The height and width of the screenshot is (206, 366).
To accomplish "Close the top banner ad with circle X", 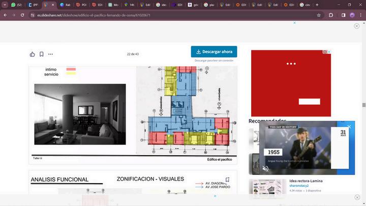I will pos(357,26).
